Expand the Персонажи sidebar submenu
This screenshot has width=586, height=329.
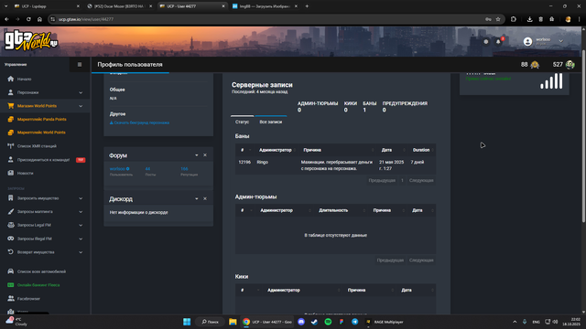coord(81,92)
